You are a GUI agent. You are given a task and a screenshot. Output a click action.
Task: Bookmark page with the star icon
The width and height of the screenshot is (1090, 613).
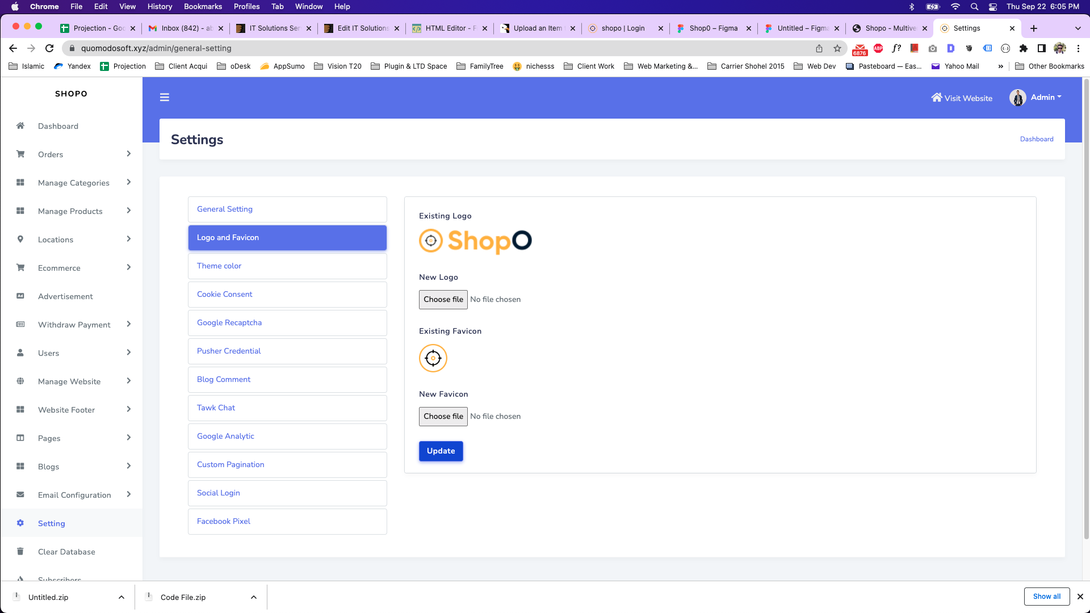pos(837,48)
